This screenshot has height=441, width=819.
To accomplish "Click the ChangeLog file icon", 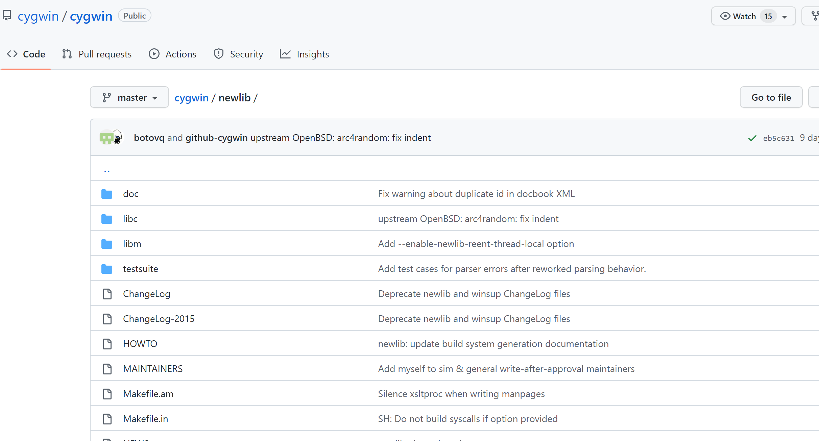I will (x=107, y=294).
